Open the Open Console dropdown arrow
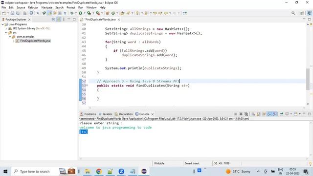Viewport: 313px width, 176px height. [300, 114]
